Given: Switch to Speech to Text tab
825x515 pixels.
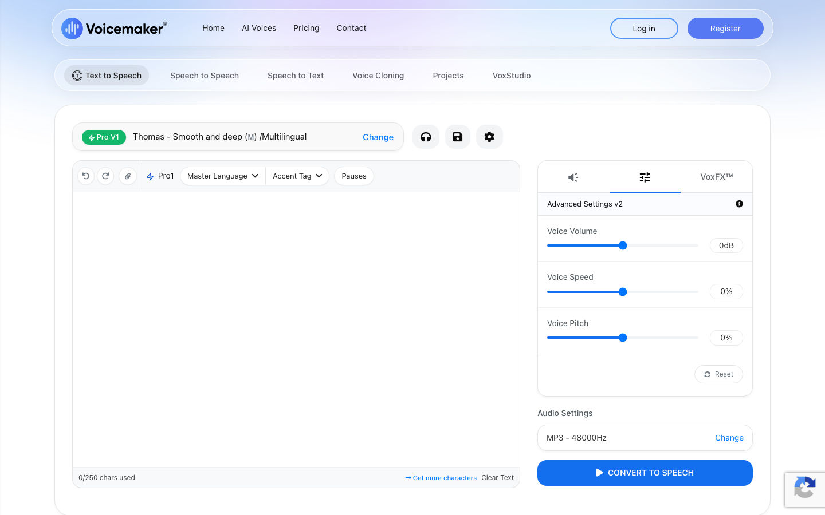Looking at the screenshot, I should (296, 76).
